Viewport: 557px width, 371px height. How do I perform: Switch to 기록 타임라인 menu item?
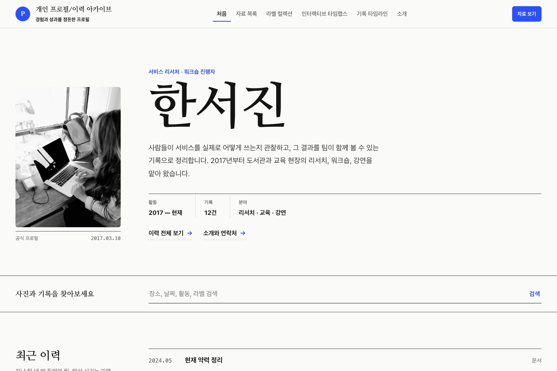click(372, 14)
